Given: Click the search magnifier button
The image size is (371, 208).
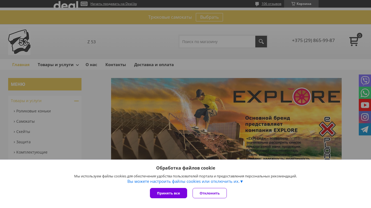Looking at the screenshot, I should click(x=261, y=41).
